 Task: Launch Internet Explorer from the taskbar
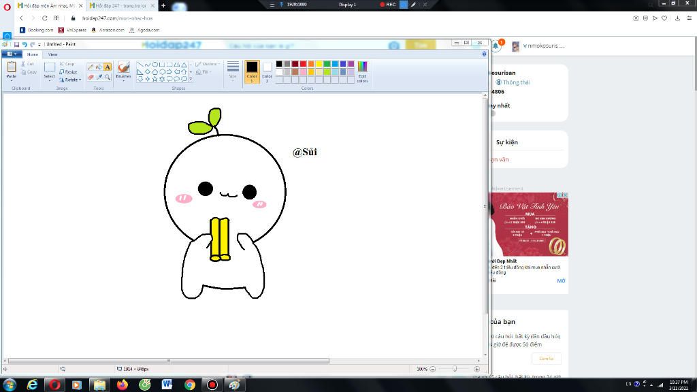[32, 385]
